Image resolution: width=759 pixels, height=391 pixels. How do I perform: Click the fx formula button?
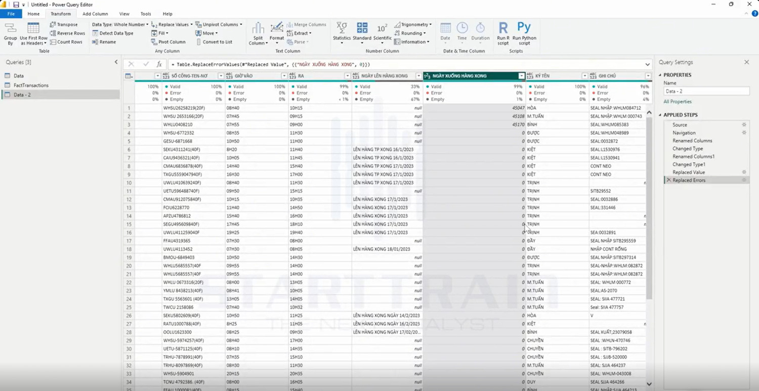[159, 64]
